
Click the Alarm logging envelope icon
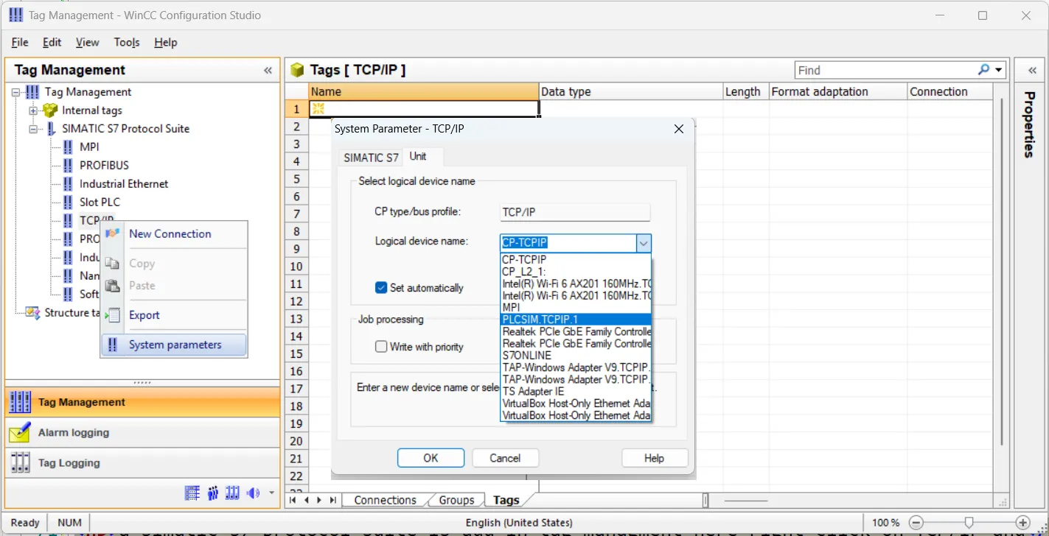(20, 432)
